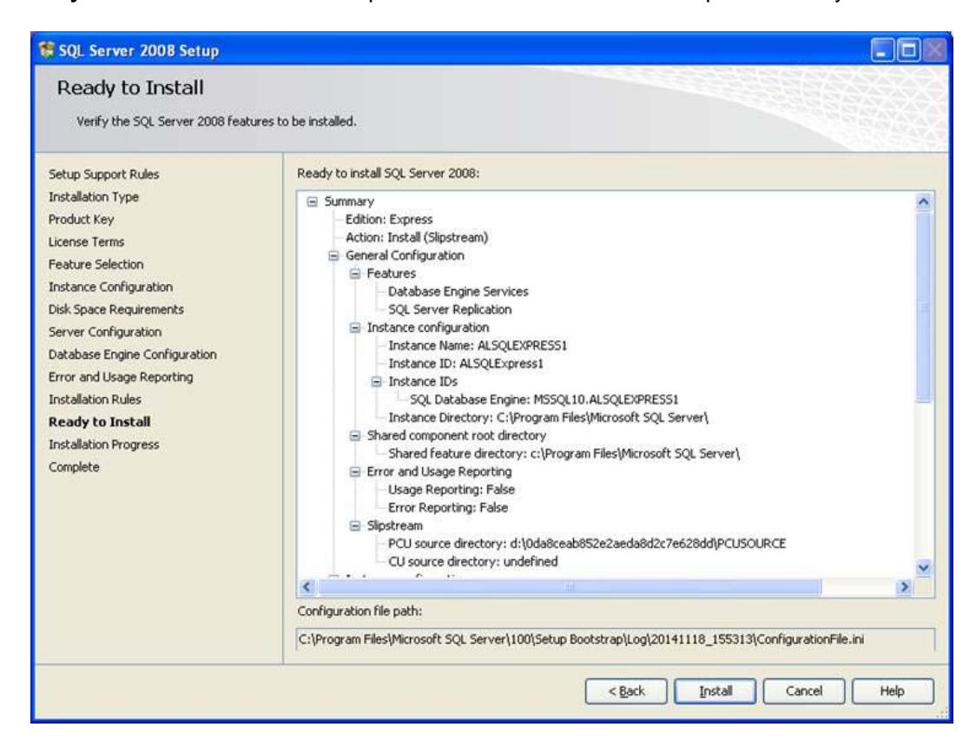Select 'Action: Install (Slipstream)' row
Screen dimensions: 976x747
(417, 238)
